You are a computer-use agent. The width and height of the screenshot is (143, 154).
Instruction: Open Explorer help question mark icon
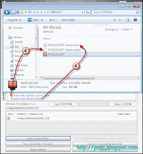point(135,20)
